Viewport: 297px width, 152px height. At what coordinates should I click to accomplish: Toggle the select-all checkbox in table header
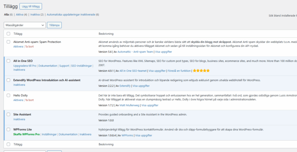8,34
